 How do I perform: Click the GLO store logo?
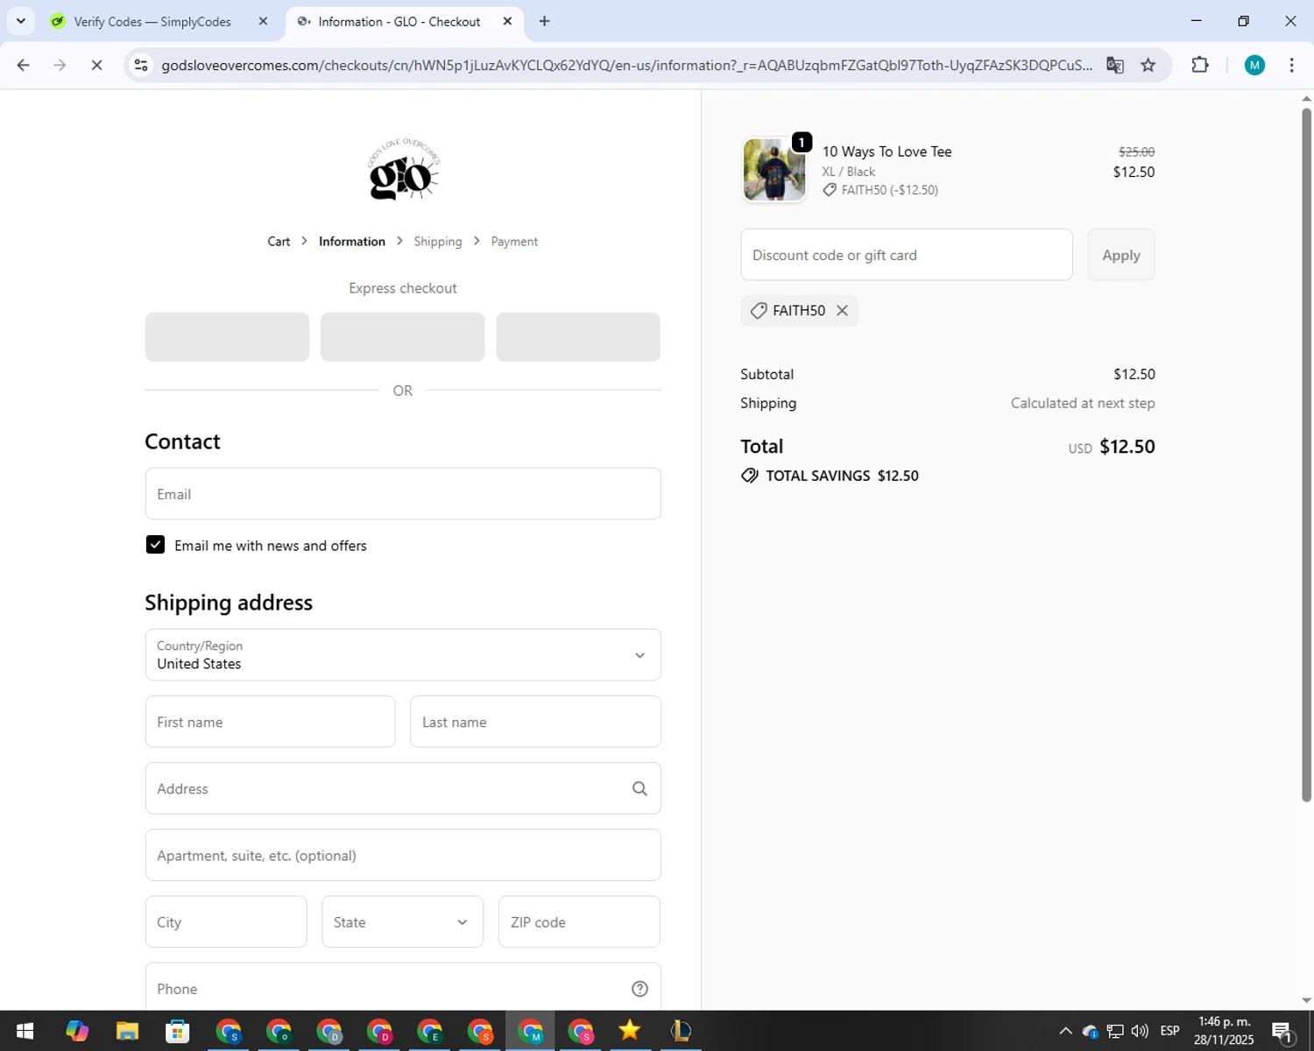pos(403,170)
